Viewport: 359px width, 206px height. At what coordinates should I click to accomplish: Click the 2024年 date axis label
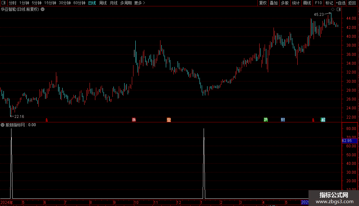[x=7, y=202]
